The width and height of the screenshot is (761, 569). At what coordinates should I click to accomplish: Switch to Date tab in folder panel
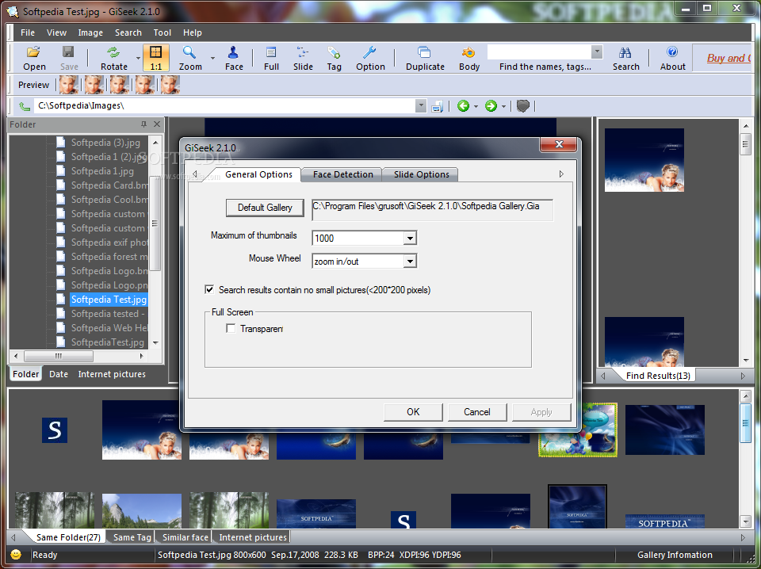(x=58, y=374)
